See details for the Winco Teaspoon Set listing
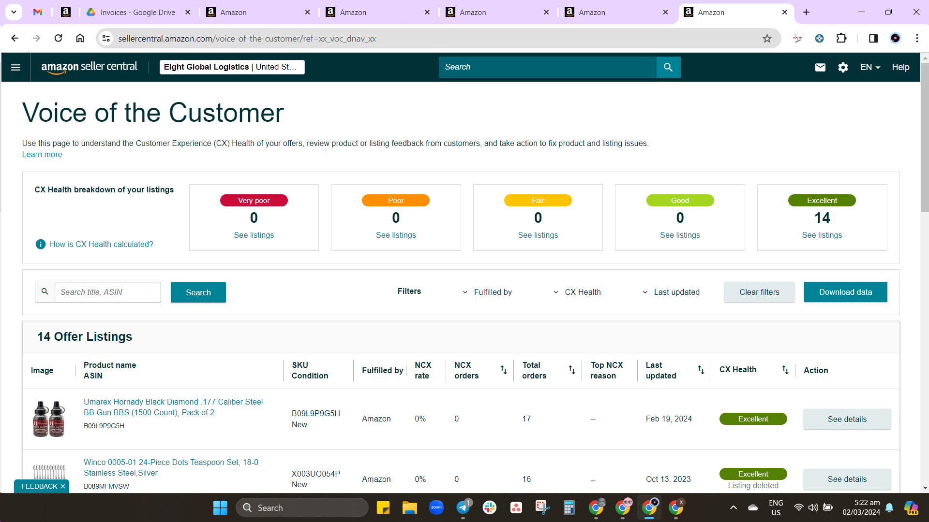Screen dimensions: 929x522 click(x=847, y=479)
